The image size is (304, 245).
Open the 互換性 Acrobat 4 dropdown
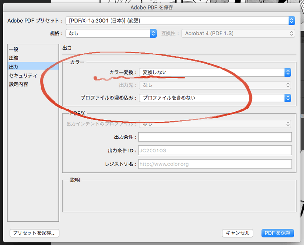[x=238, y=33]
